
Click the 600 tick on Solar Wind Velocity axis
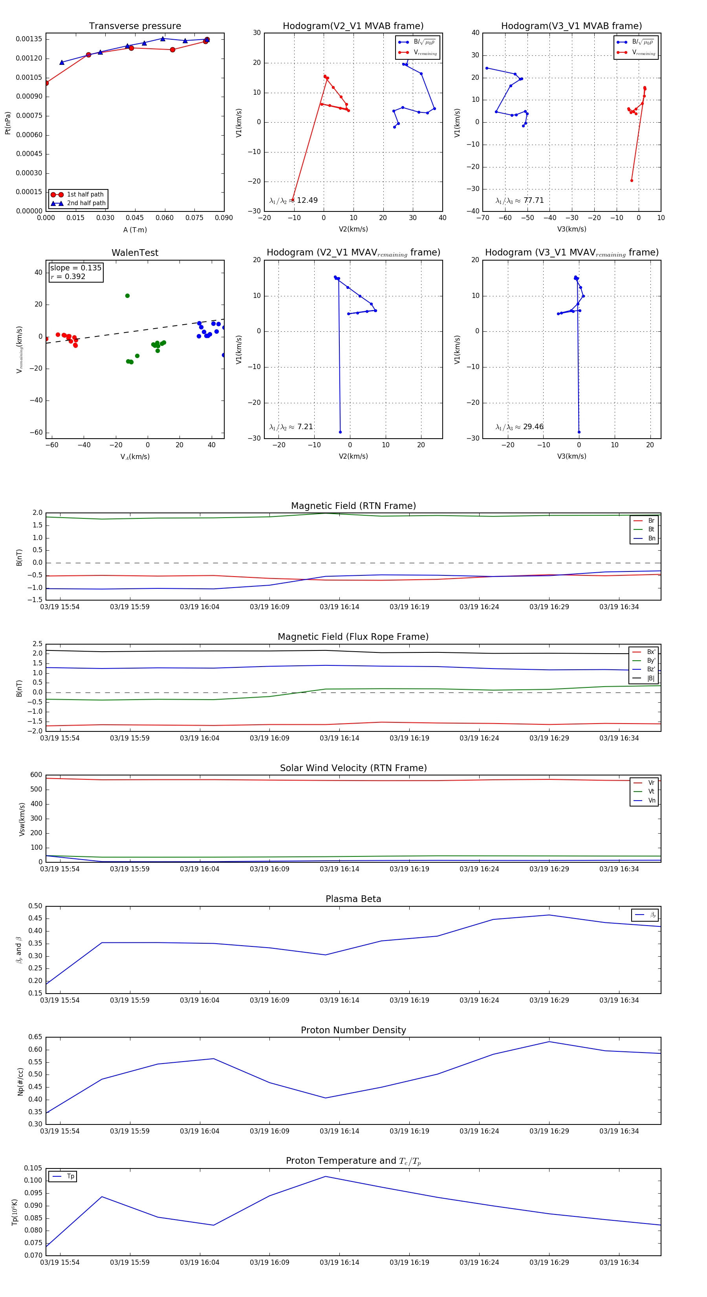pos(36,775)
